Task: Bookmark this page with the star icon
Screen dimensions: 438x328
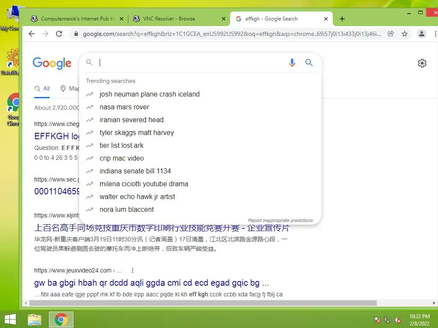Action: click(405, 34)
